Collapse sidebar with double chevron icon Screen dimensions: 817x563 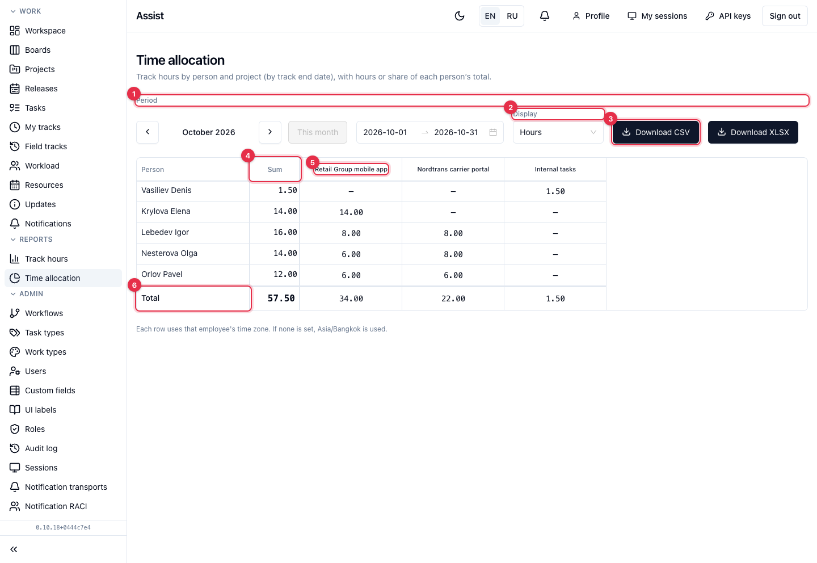pos(14,549)
